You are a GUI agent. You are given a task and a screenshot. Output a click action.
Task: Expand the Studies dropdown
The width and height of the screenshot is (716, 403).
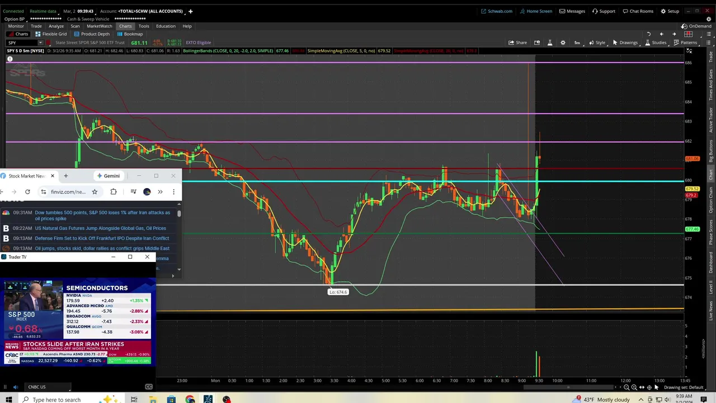click(656, 43)
